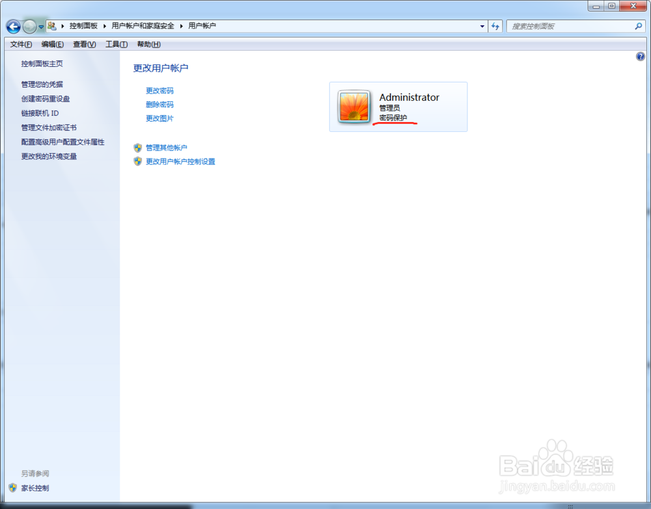Click the 删除密码 link
Screen dimensions: 651x509
pos(159,104)
